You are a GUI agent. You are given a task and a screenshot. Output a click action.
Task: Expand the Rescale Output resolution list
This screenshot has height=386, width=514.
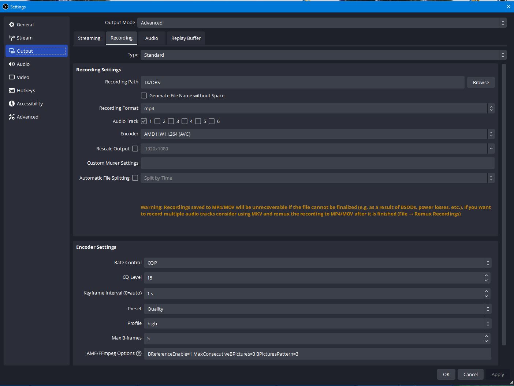click(491, 149)
